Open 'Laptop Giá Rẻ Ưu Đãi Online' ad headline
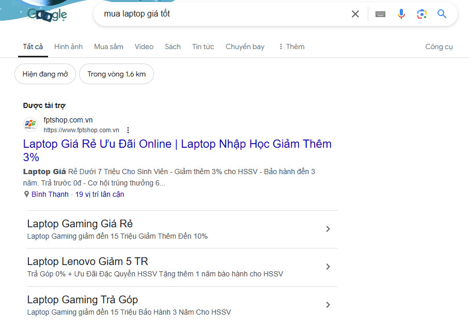Viewport: 469px width, 326px height. tap(177, 150)
